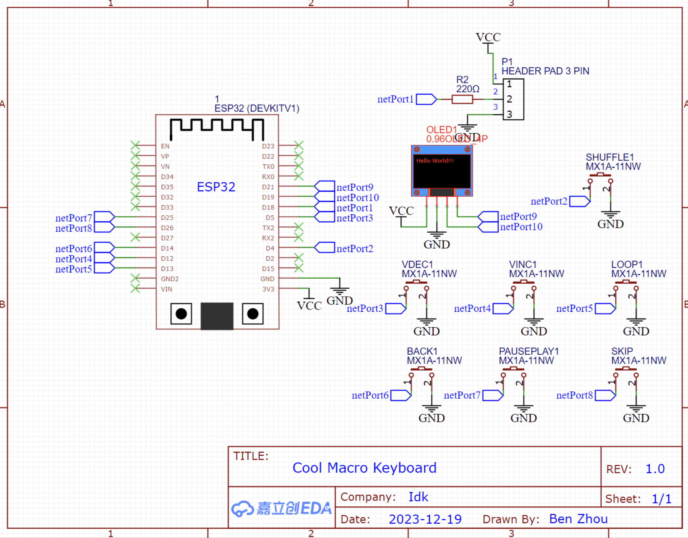Select the VDEC1 key switch symbol
This screenshot has width=688, height=538.
point(416,293)
